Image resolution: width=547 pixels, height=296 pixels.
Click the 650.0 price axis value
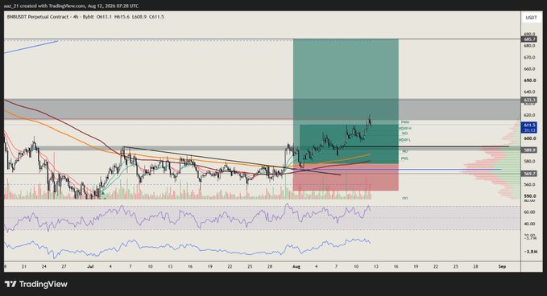[x=529, y=80]
